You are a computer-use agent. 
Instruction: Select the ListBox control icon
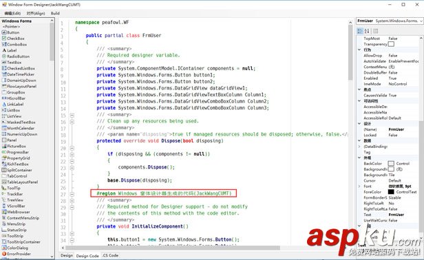pos(4,110)
